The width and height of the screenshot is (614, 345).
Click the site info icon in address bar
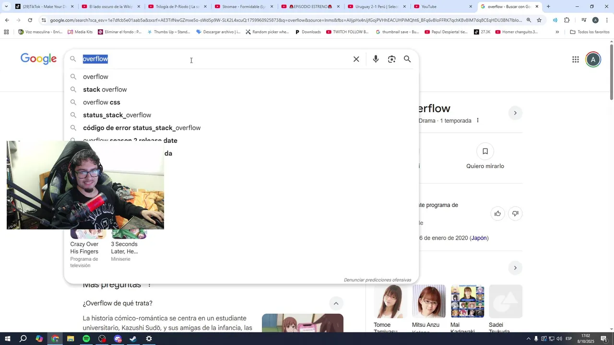[x=44, y=20]
